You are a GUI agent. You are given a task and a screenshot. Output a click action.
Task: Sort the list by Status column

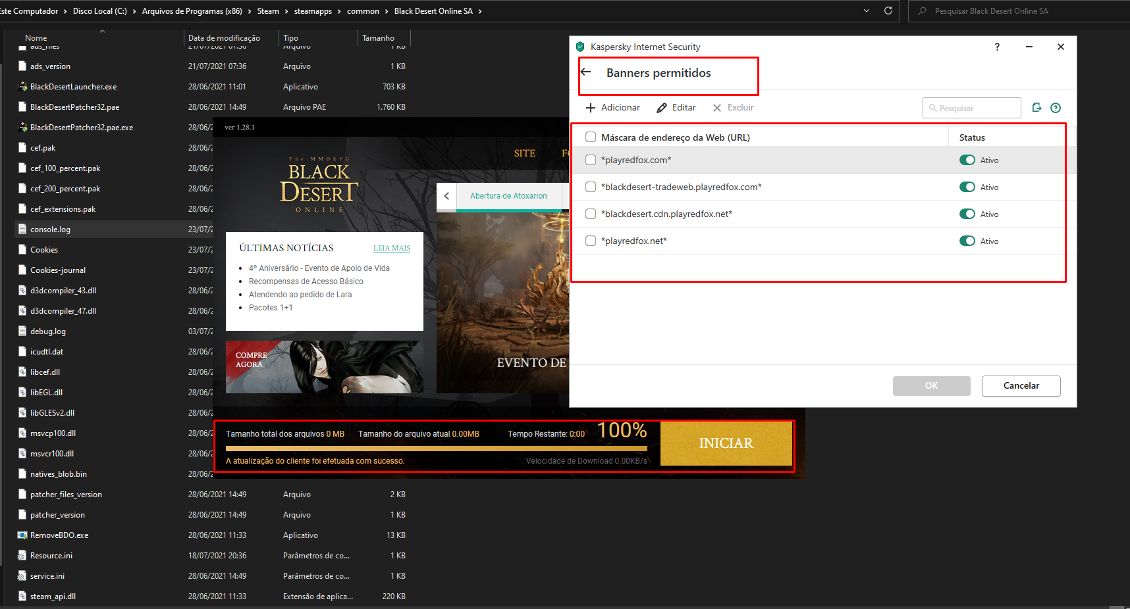click(972, 137)
